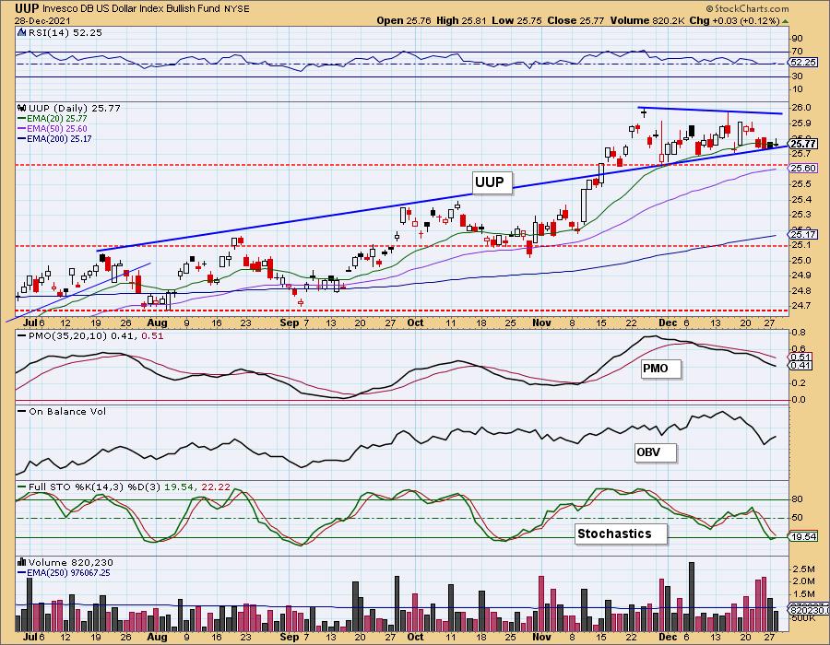Click the 'Open 25.76' value
Image resolution: width=830 pixels, height=645 pixels.
coord(405,20)
